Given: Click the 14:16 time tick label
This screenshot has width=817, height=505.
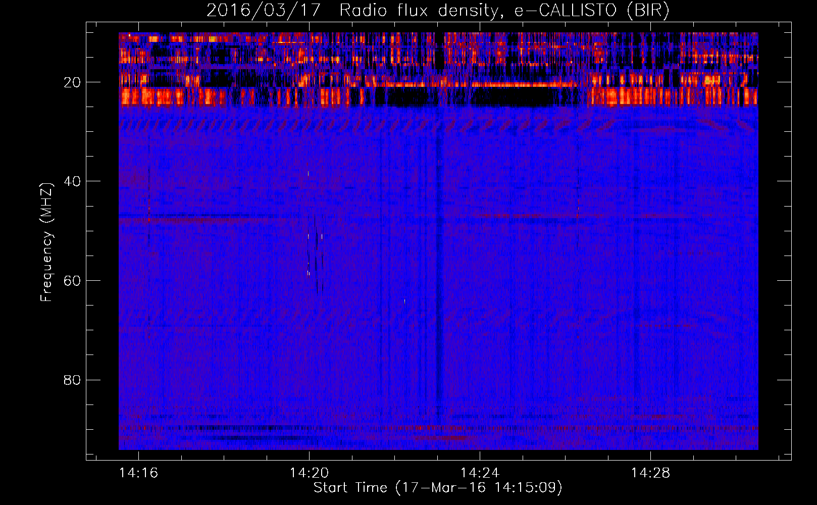Looking at the screenshot, I should 138,473.
